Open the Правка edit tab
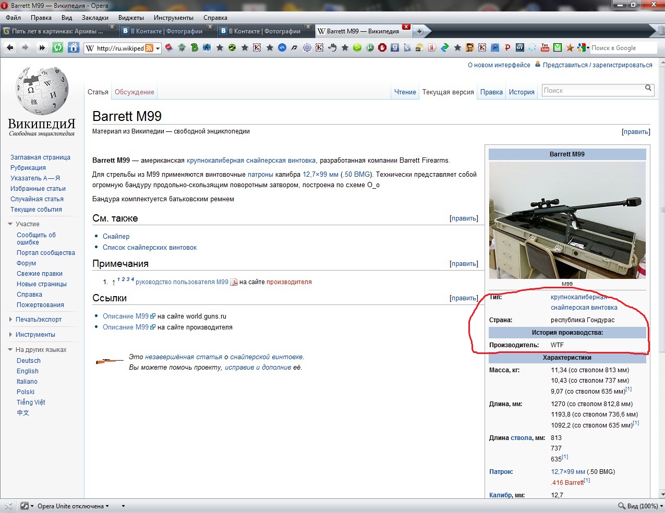665x513 pixels. tap(491, 92)
